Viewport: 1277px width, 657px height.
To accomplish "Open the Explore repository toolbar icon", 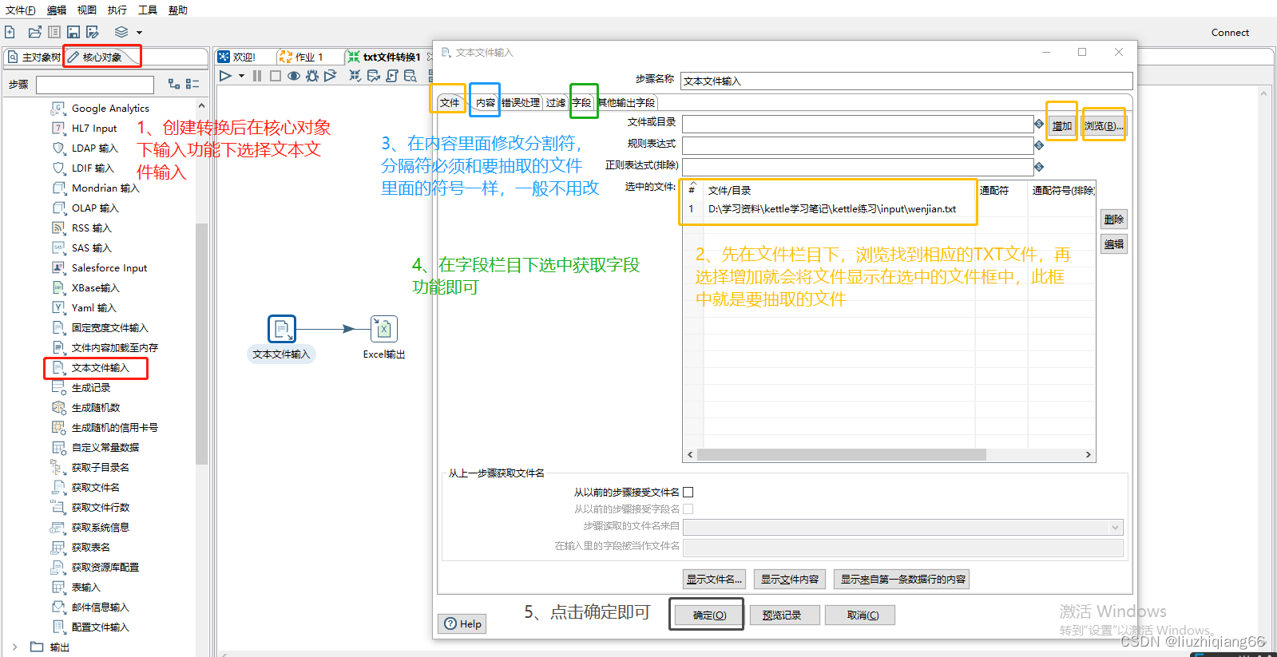I will (54, 32).
